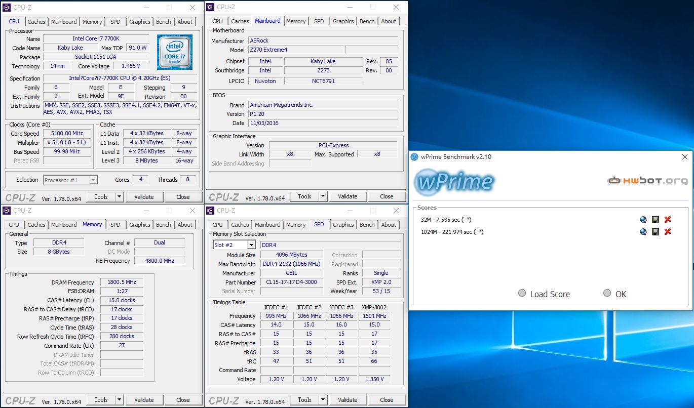Click Tools button in the CPU-tab window
The image size is (694, 408).
[101, 197]
